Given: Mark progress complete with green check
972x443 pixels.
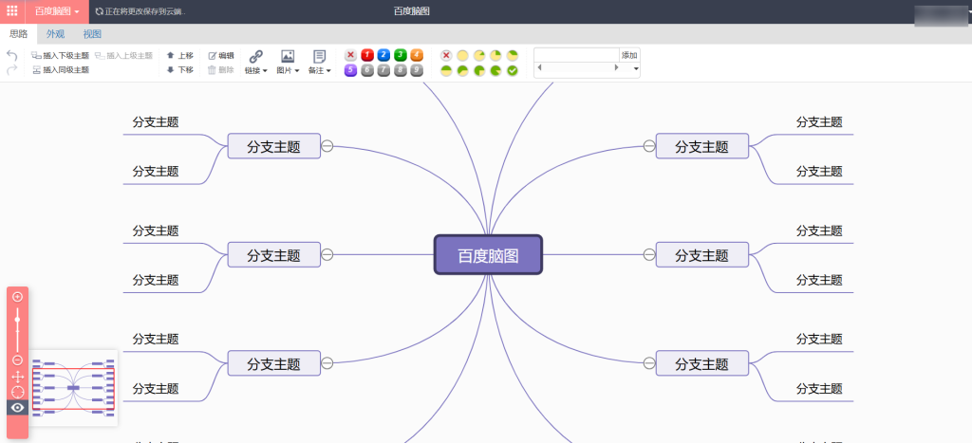Looking at the screenshot, I should [x=512, y=71].
